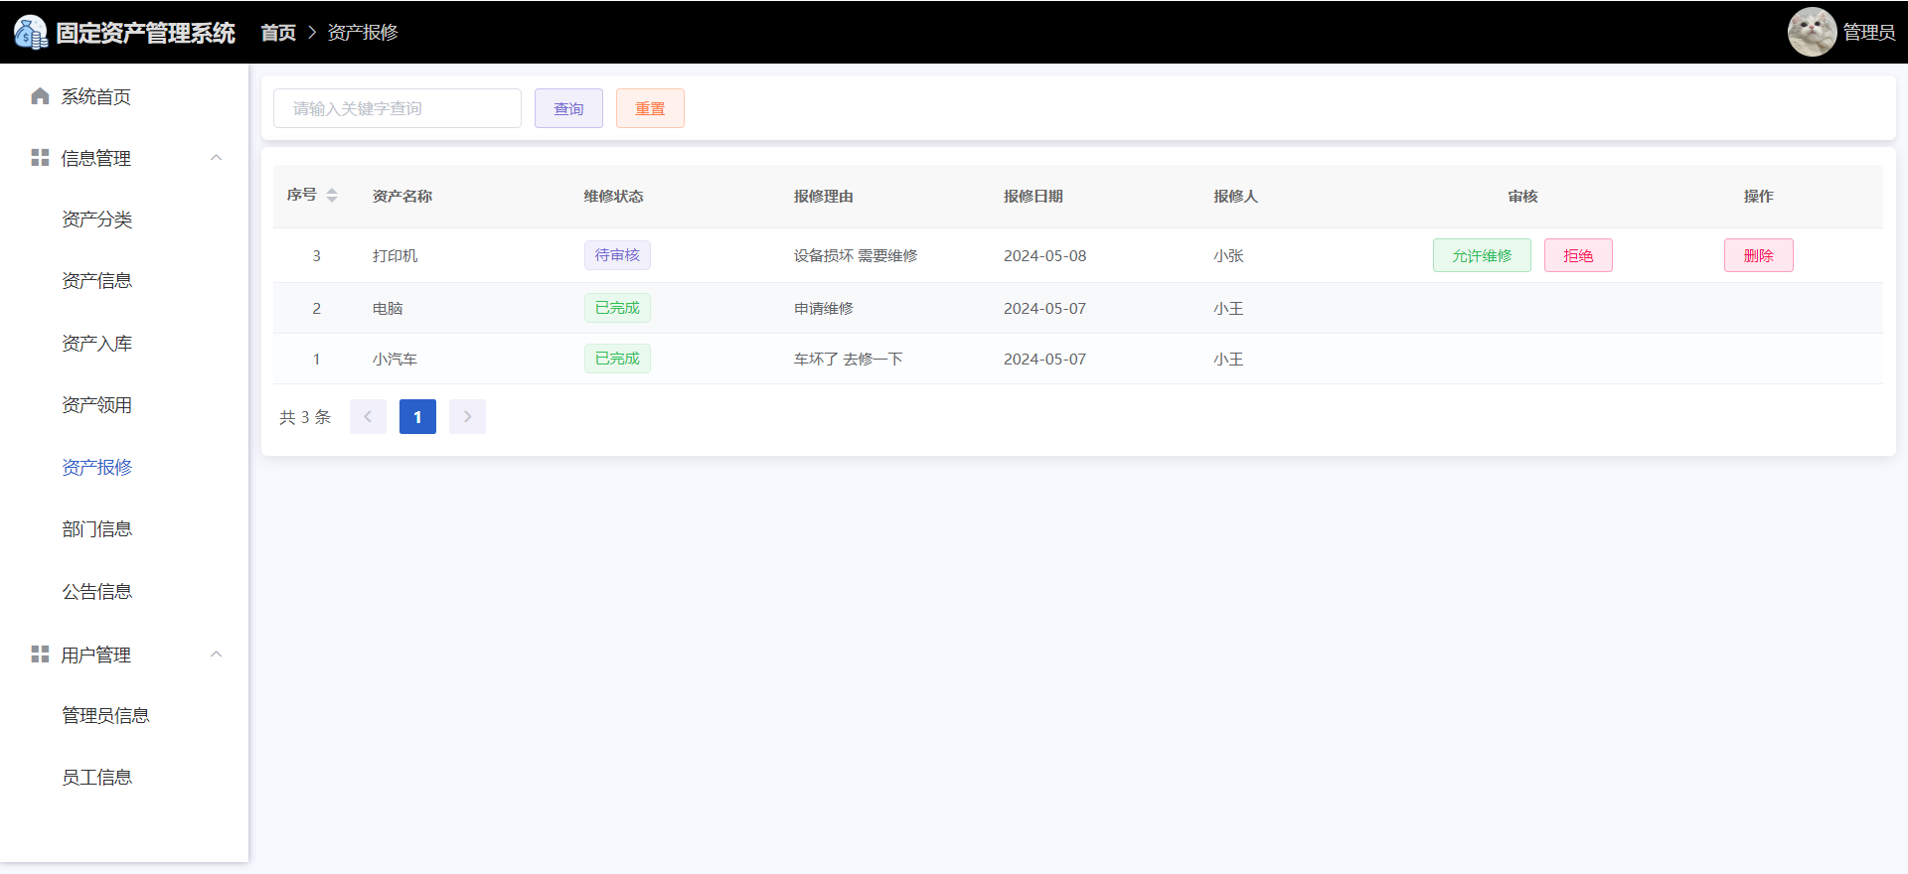Open 资产分类 menu item

pyautogui.click(x=97, y=219)
